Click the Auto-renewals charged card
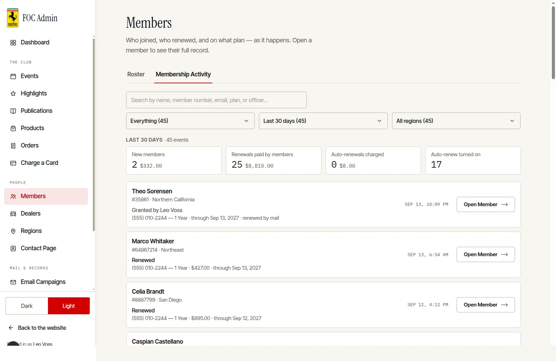The height and width of the screenshot is (361, 556). pos(373,160)
